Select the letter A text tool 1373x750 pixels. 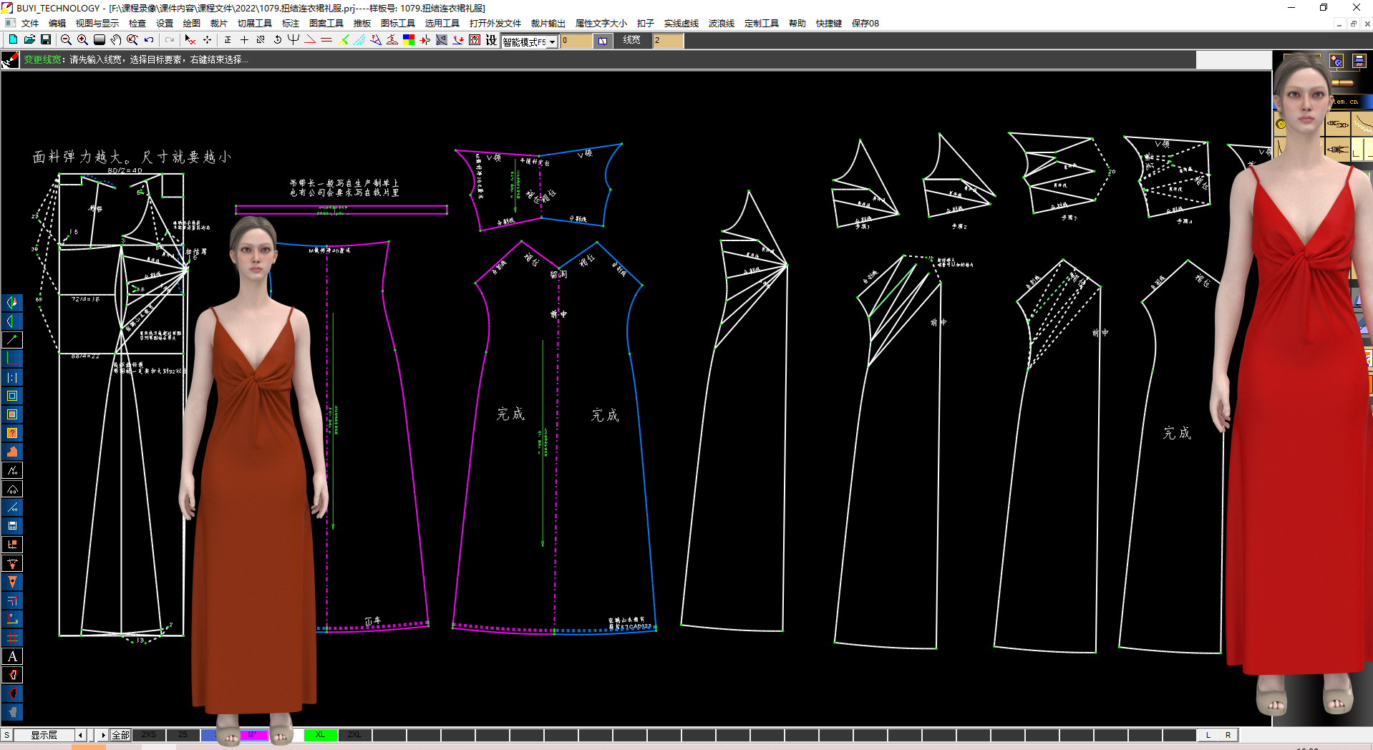(x=12, y=656)
